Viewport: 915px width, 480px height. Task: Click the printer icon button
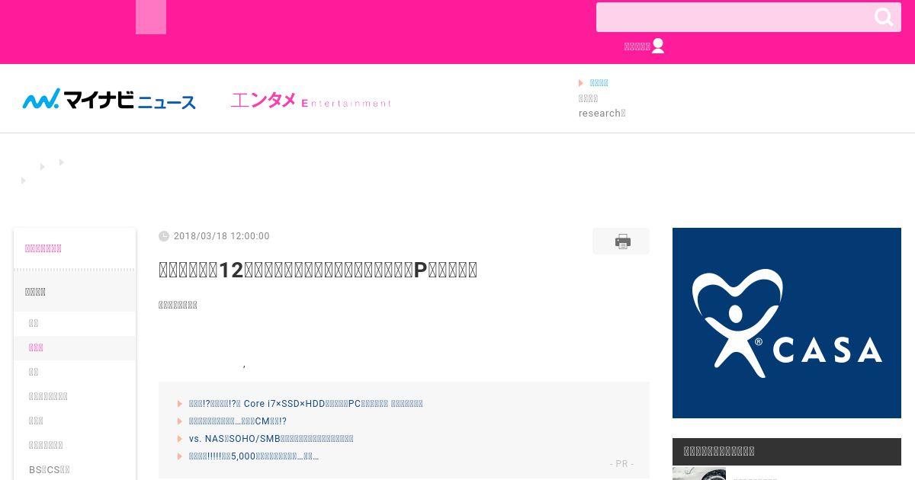pyautogui.click(x=621, y=241)
